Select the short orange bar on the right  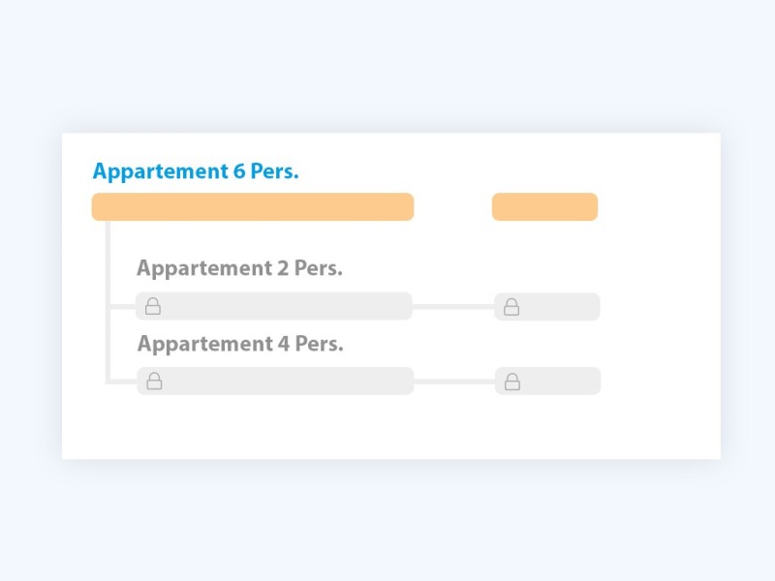[x=544, y=207]
